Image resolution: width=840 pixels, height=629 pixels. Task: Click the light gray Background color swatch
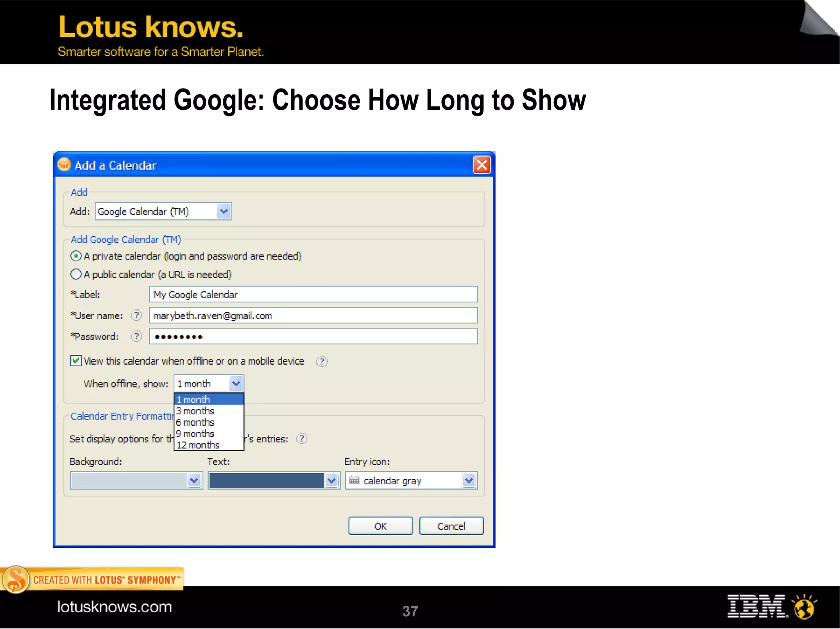129,480
